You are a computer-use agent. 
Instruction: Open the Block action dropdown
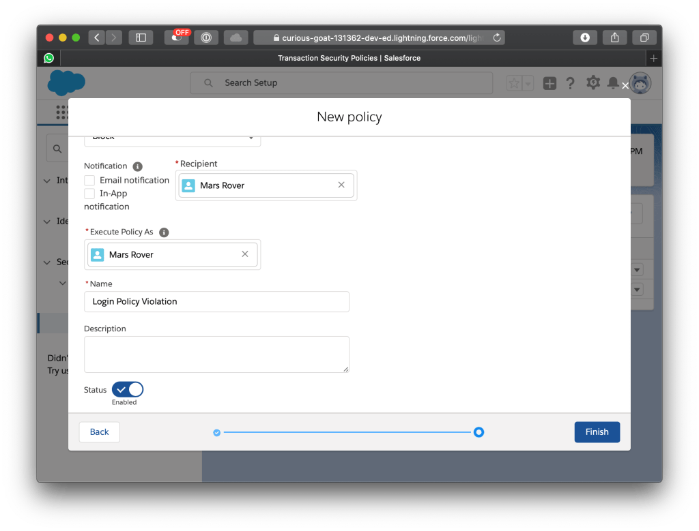172,138
